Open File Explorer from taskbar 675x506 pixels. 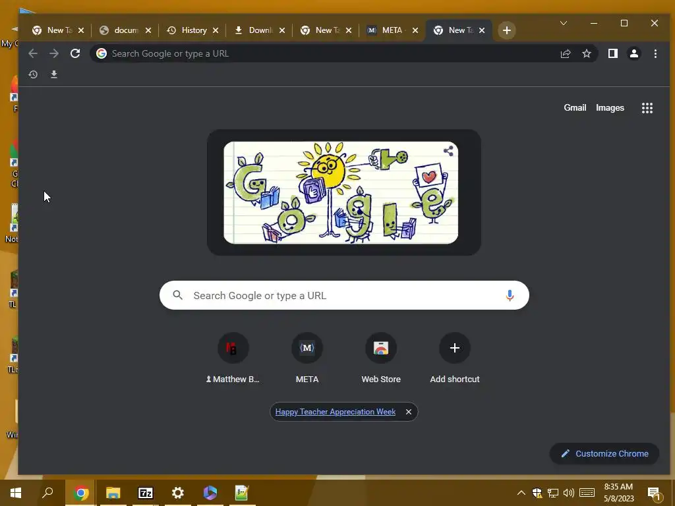[x=113, y=493]
